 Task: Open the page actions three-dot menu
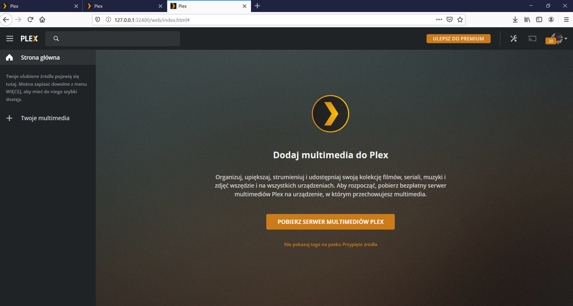click(x=439, y=20)
